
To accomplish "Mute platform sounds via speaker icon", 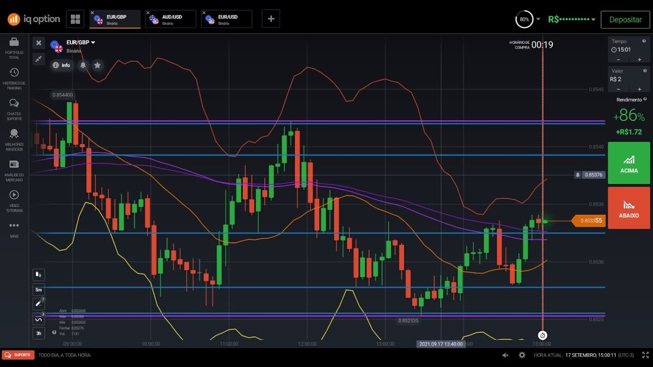I will [x=505, y=355].
